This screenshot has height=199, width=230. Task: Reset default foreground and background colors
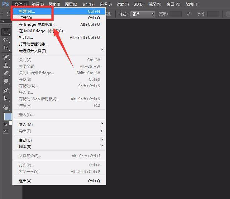click(5, 124)
